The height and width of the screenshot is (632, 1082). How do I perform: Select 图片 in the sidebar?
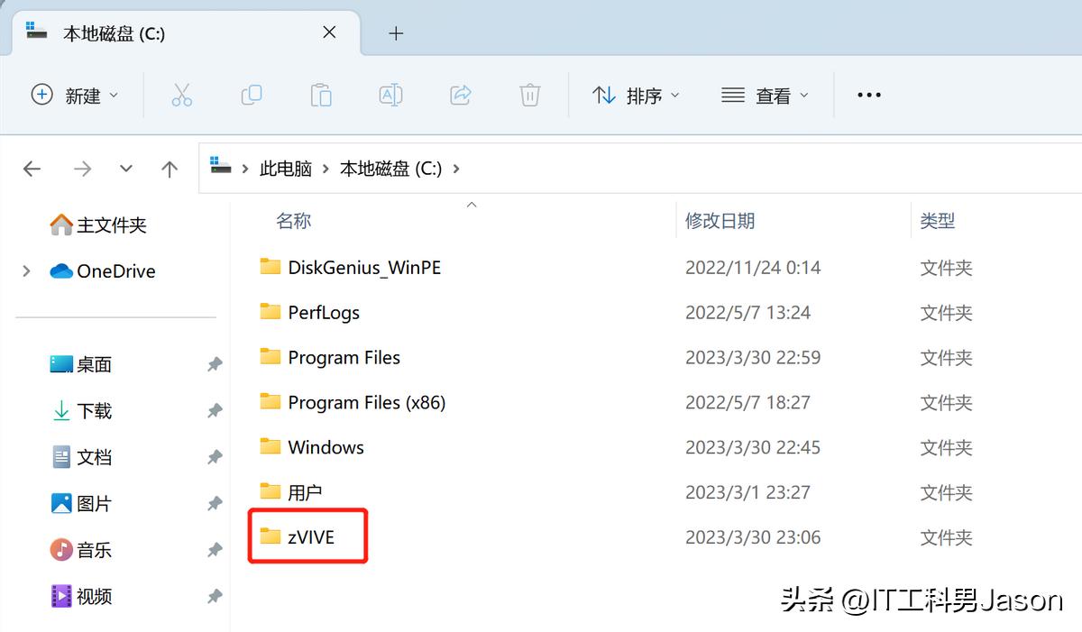95,503
